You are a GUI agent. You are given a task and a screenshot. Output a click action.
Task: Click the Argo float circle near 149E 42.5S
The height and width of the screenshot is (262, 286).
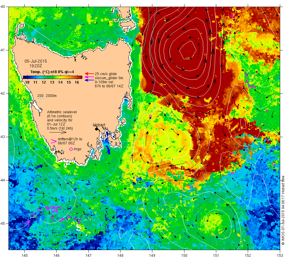(151, 116)
